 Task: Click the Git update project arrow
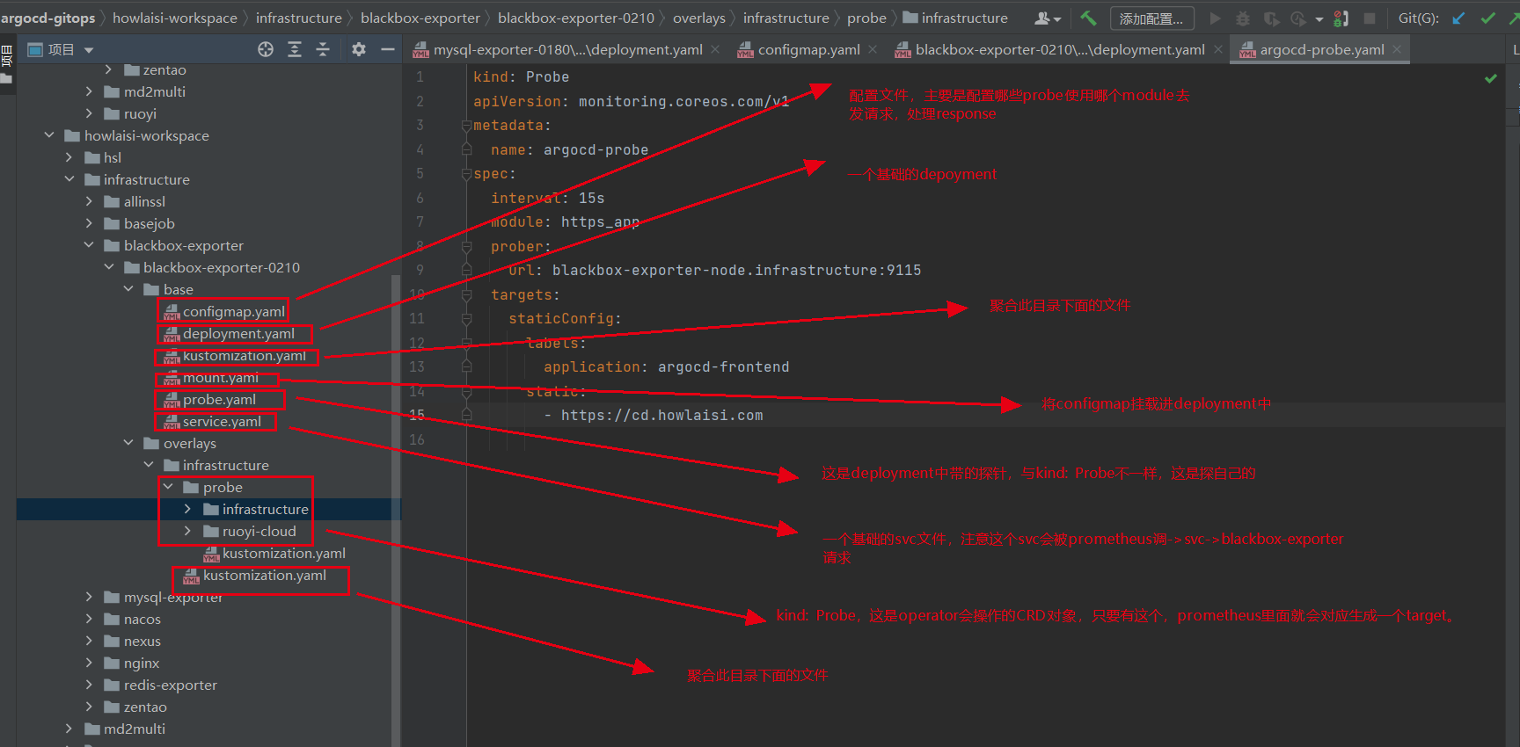(1458, 18)
